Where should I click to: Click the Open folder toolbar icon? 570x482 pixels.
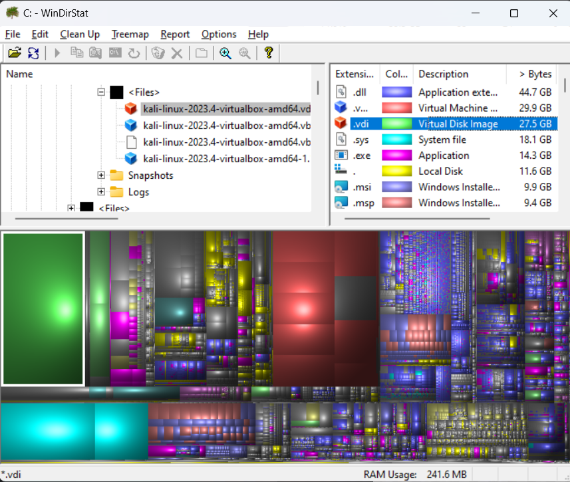[15, 53]
